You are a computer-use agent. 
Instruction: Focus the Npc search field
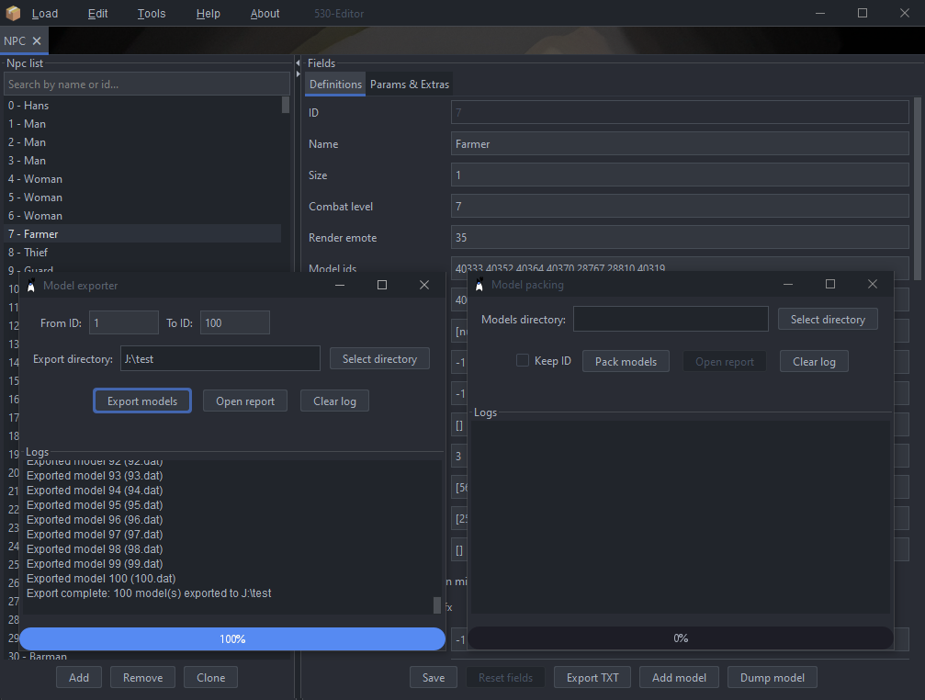145,85
